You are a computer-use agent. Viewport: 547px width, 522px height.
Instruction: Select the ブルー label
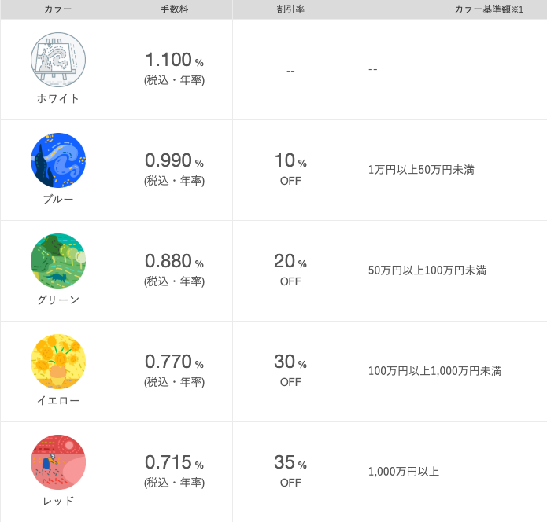(x=58, y=200)
